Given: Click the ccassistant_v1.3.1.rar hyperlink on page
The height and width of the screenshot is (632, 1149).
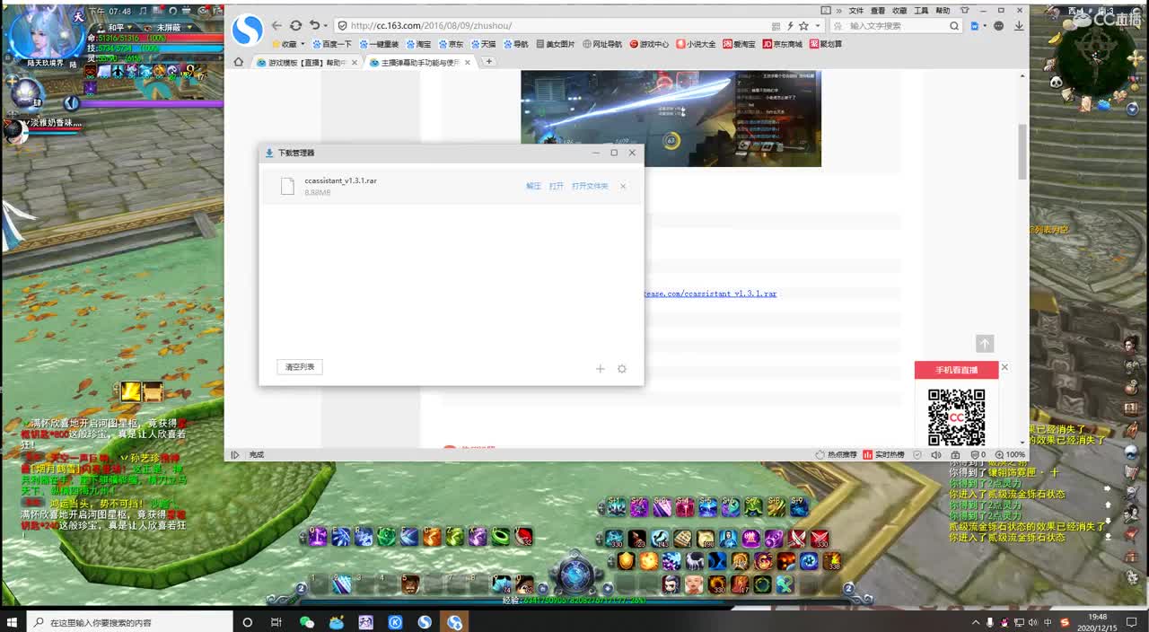Looking at the screenshot, I should (710, 294).
